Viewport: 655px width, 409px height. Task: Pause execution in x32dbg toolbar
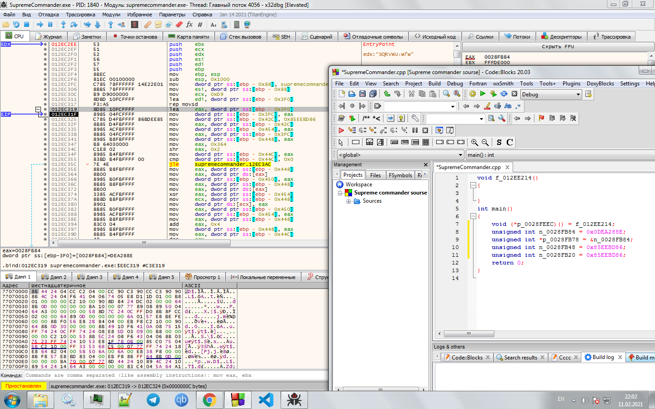click(50, 25)
